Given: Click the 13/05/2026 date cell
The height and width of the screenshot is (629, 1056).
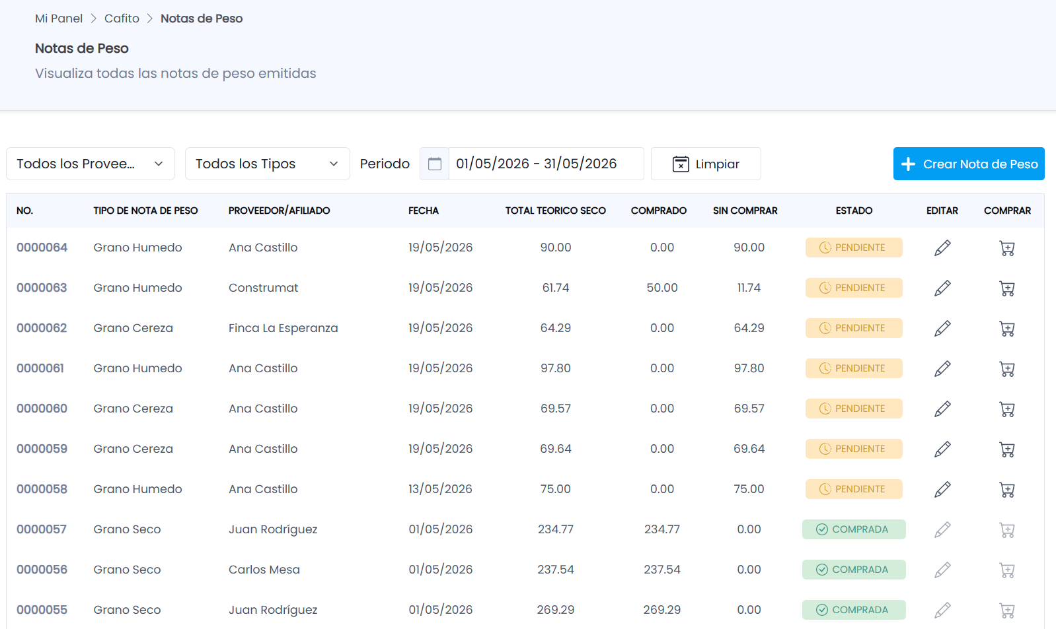Looking at the screenshot, I should (441, 489).
